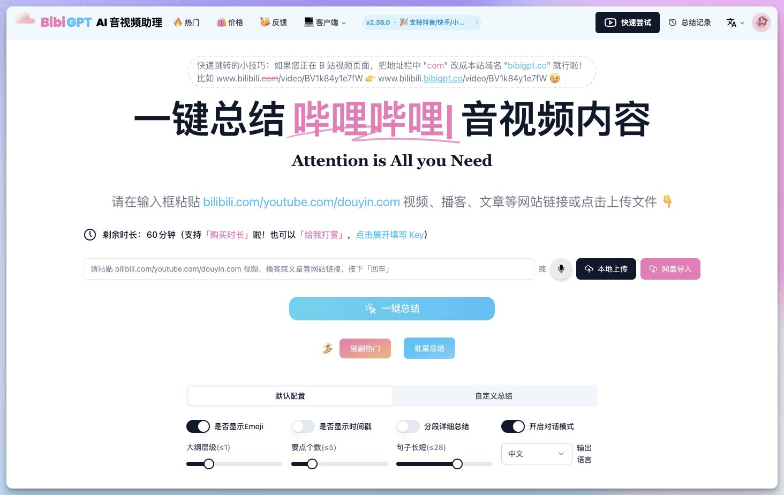Enable the 是否显示时间戳 switch

303,426
